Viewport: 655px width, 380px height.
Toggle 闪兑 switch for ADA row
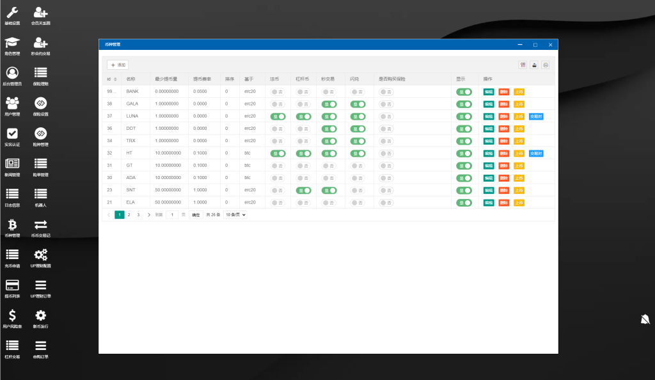358,178
